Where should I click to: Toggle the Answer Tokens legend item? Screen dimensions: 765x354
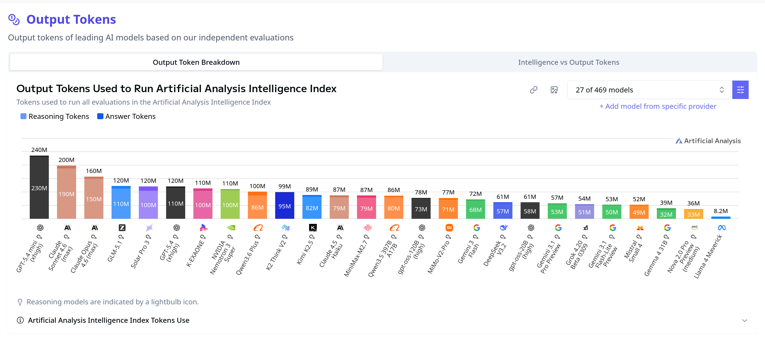[127, 117]
